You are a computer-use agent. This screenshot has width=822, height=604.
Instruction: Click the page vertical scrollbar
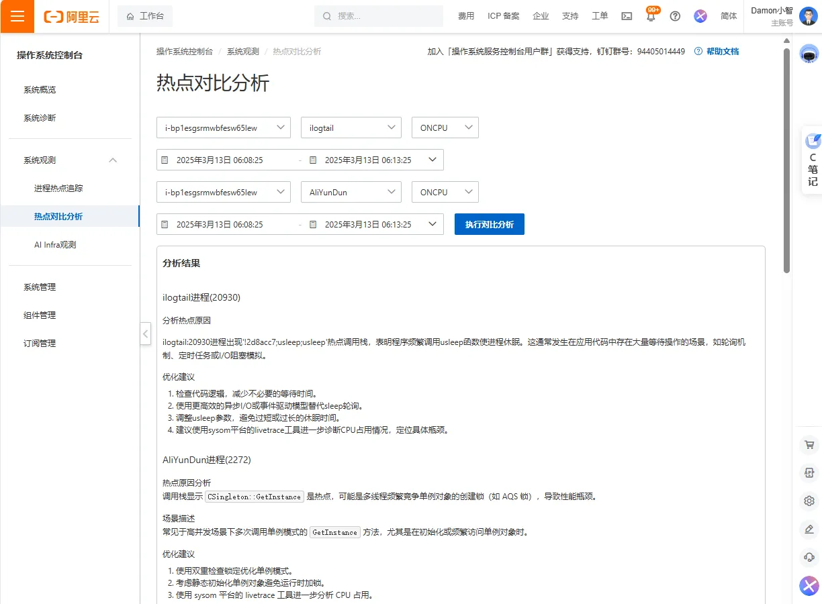pos(787,160)
